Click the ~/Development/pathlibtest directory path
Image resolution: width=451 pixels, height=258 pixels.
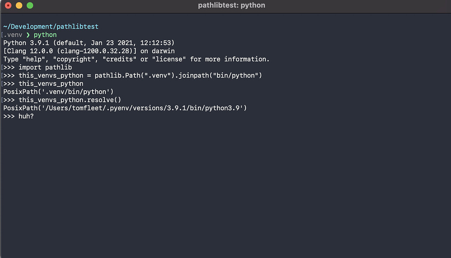[51, 27]
